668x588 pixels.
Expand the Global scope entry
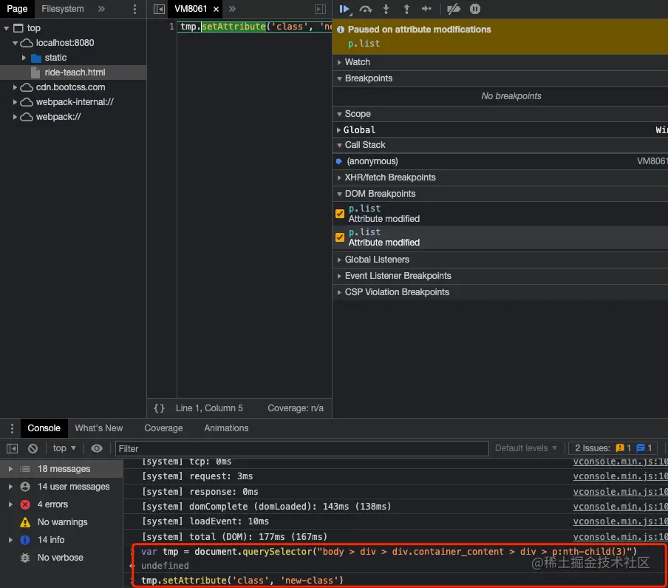click(x=338, y=130)
